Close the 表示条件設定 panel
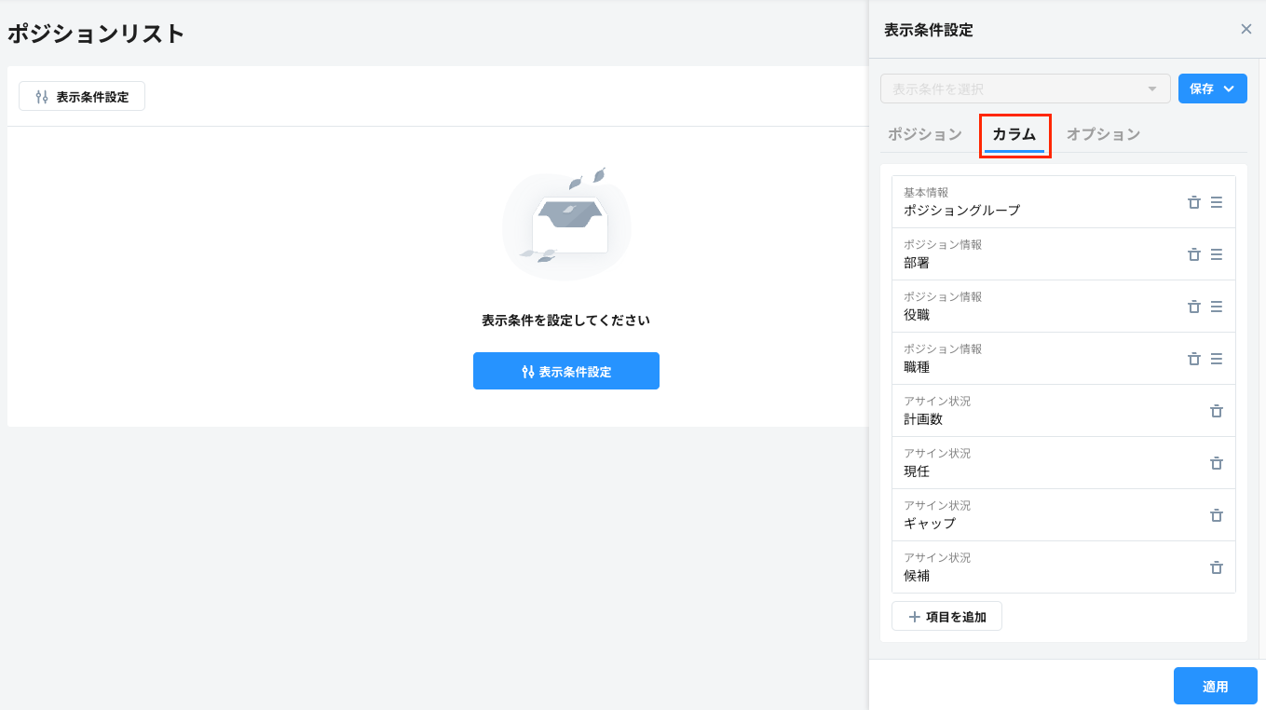Screen dimensions: 1266x710 [x=1246, y=29]
